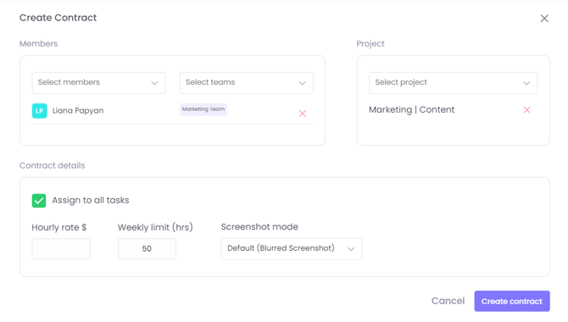Click the Assign to all tasks label
568x322 pixels.
[x=91, y=200]
